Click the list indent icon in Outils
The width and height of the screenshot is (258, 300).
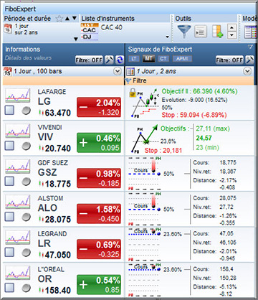[x=201, y=32]
